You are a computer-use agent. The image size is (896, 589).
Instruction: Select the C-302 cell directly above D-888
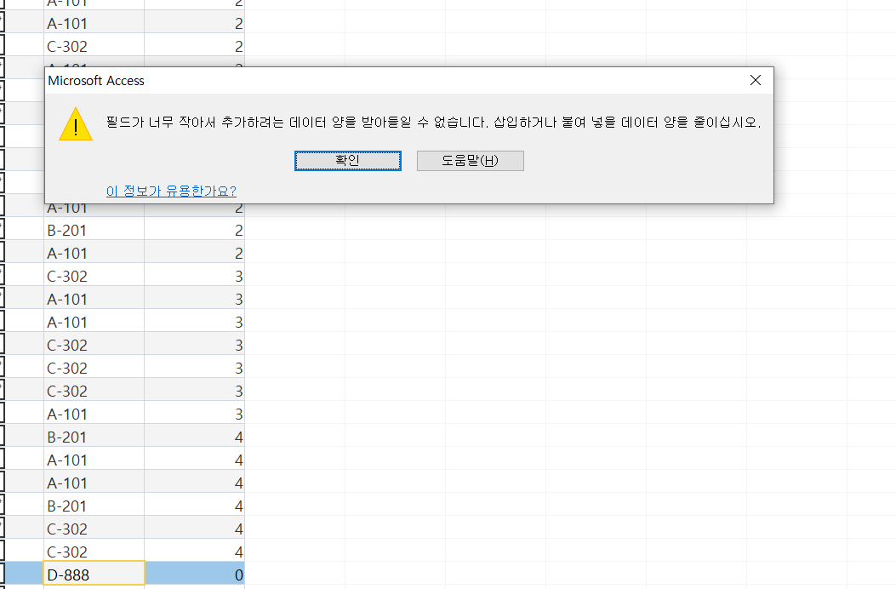pos(94,552)
